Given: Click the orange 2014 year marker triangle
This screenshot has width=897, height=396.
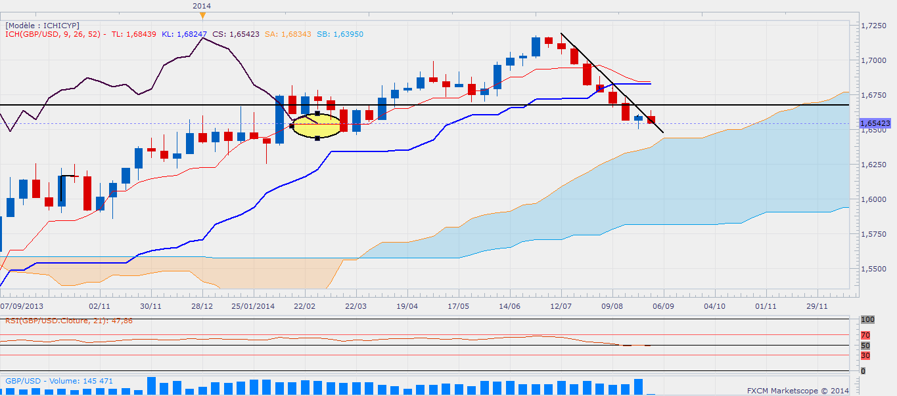Looking at the screenshot, I should click(203, 15).
